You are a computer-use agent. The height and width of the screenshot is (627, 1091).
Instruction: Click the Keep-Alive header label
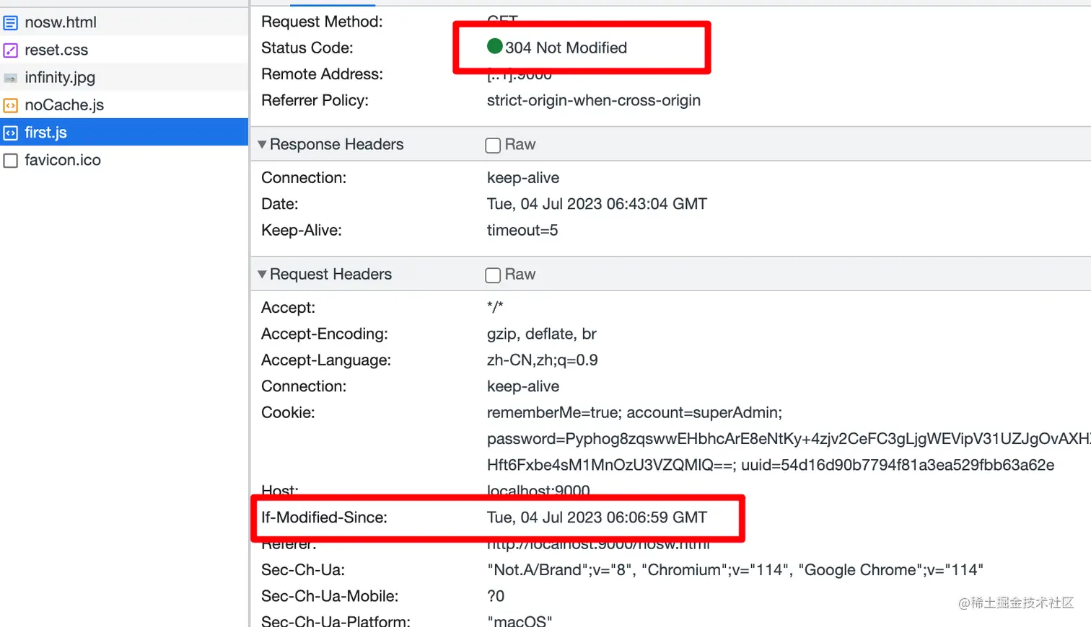point(302,231)
